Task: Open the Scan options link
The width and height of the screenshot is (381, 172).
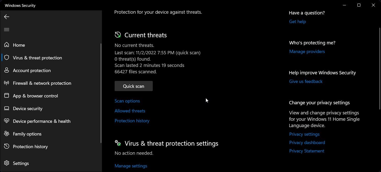Action: click(127, 101)
